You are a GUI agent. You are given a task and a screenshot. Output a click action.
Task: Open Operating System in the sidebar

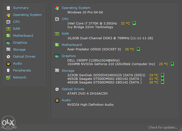click(27, 15)
